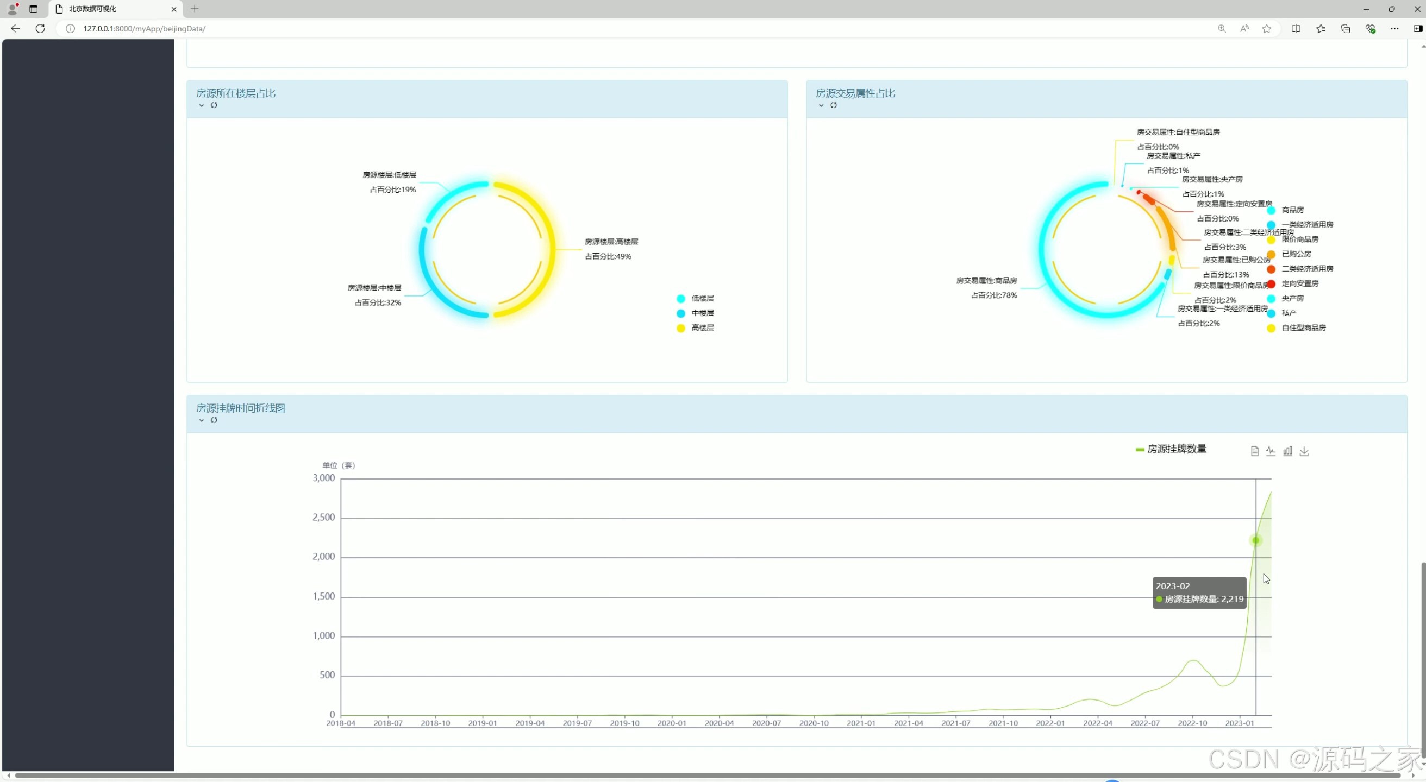Viewport: 1426px width, 782px height.
Task: Toggle 房源挂牌数量 series in legend
Action: click(x=1171, y=449)
